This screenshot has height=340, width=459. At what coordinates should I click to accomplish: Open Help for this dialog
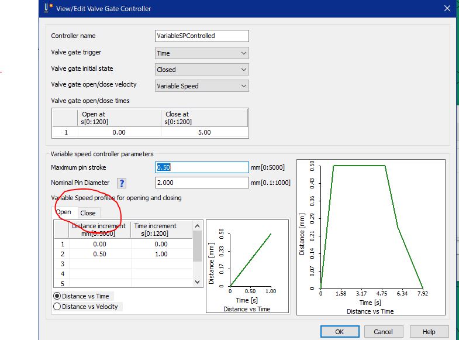(429, 332)
